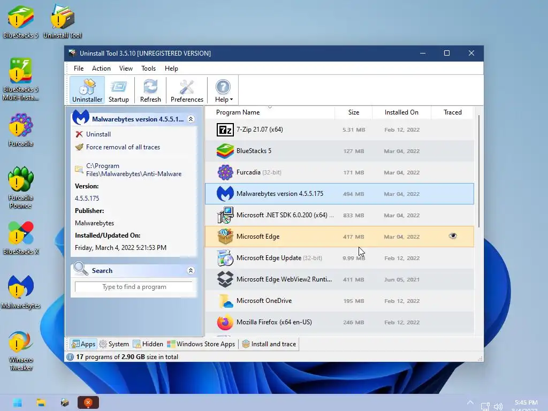This screenshot has width=548, height=411.
Task: Select the BlueStacks 5 program icon
Action: 225,151
